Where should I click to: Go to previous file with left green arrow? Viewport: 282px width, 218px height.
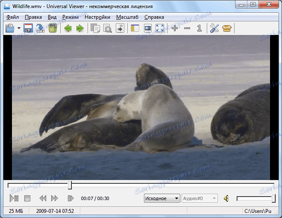pos(68,29)
